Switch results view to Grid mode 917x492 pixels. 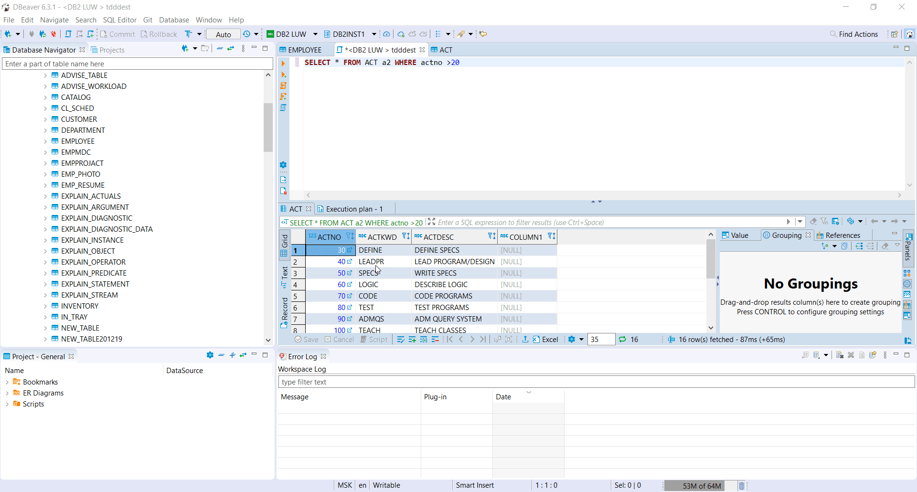[x=284, y=246]
